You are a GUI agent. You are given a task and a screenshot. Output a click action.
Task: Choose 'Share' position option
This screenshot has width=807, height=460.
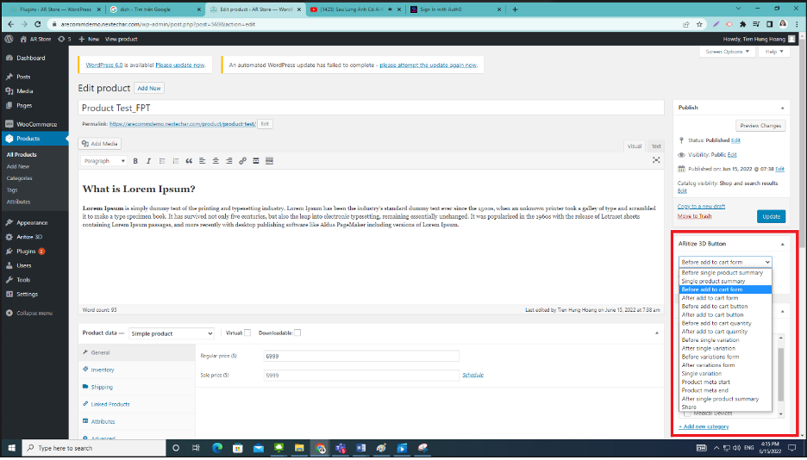(x=726, y=407)
